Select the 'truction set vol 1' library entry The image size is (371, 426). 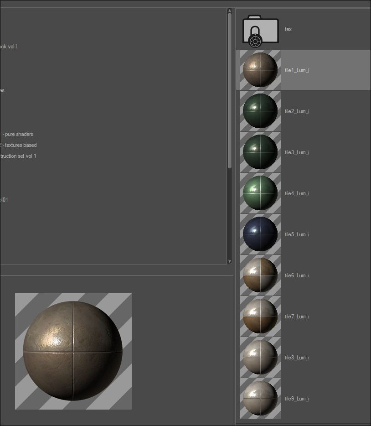click(x=18, y=156)
